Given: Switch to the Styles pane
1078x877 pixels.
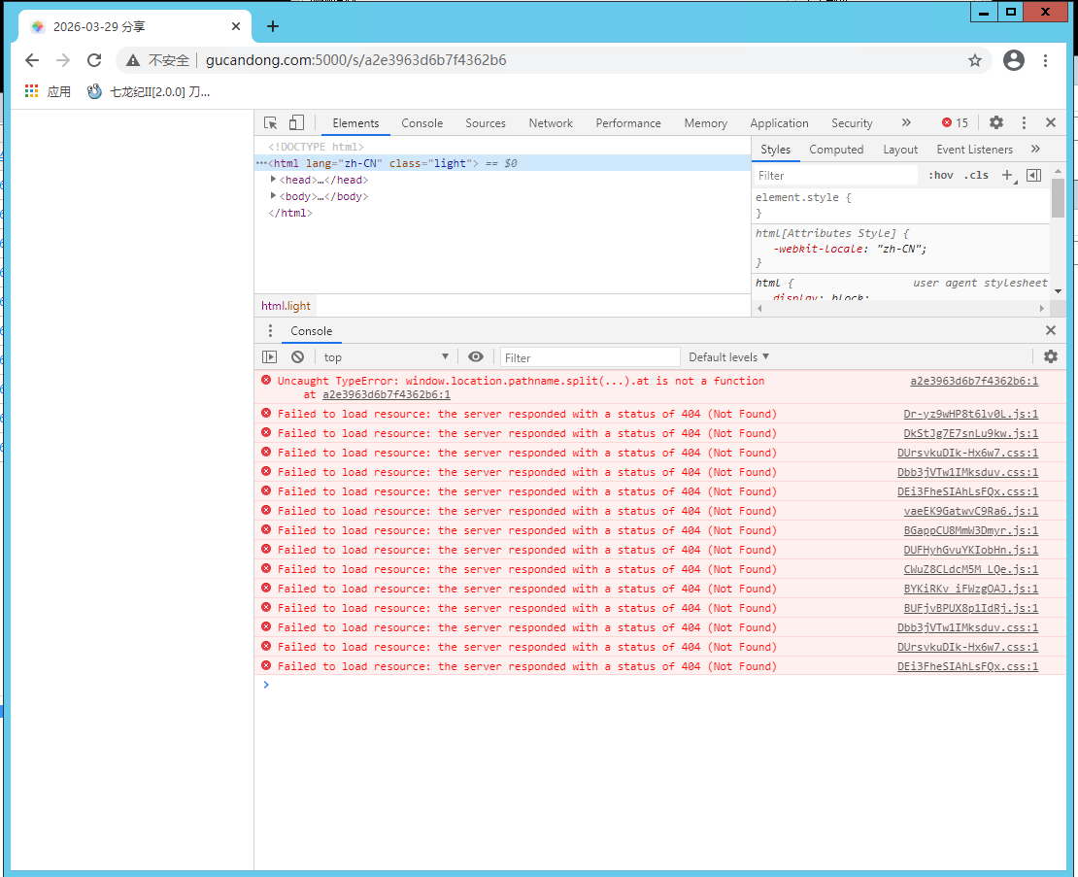Looking at the screenshot, I should (776, 150).
